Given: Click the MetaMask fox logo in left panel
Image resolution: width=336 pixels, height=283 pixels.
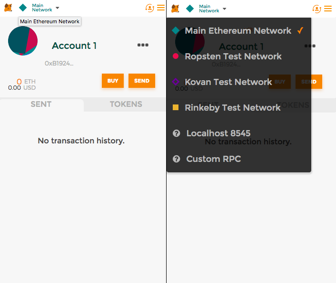Looking at the screenshot, I should (x=8, y=8).
